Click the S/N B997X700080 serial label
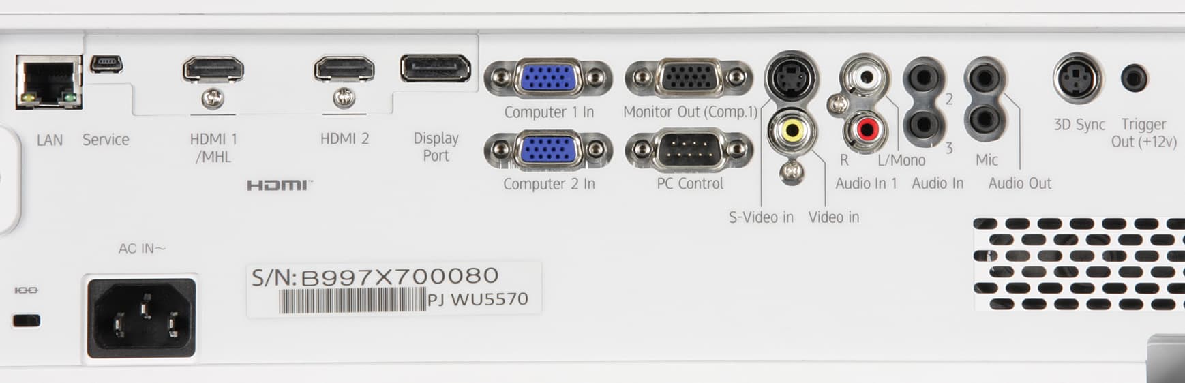Screen dimensions: 1185x383 click(x=394, y=289)
